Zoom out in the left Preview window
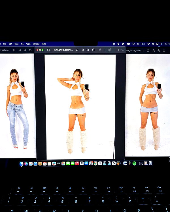The width and height of the screenshot is (170, 212). coord(20,50)
